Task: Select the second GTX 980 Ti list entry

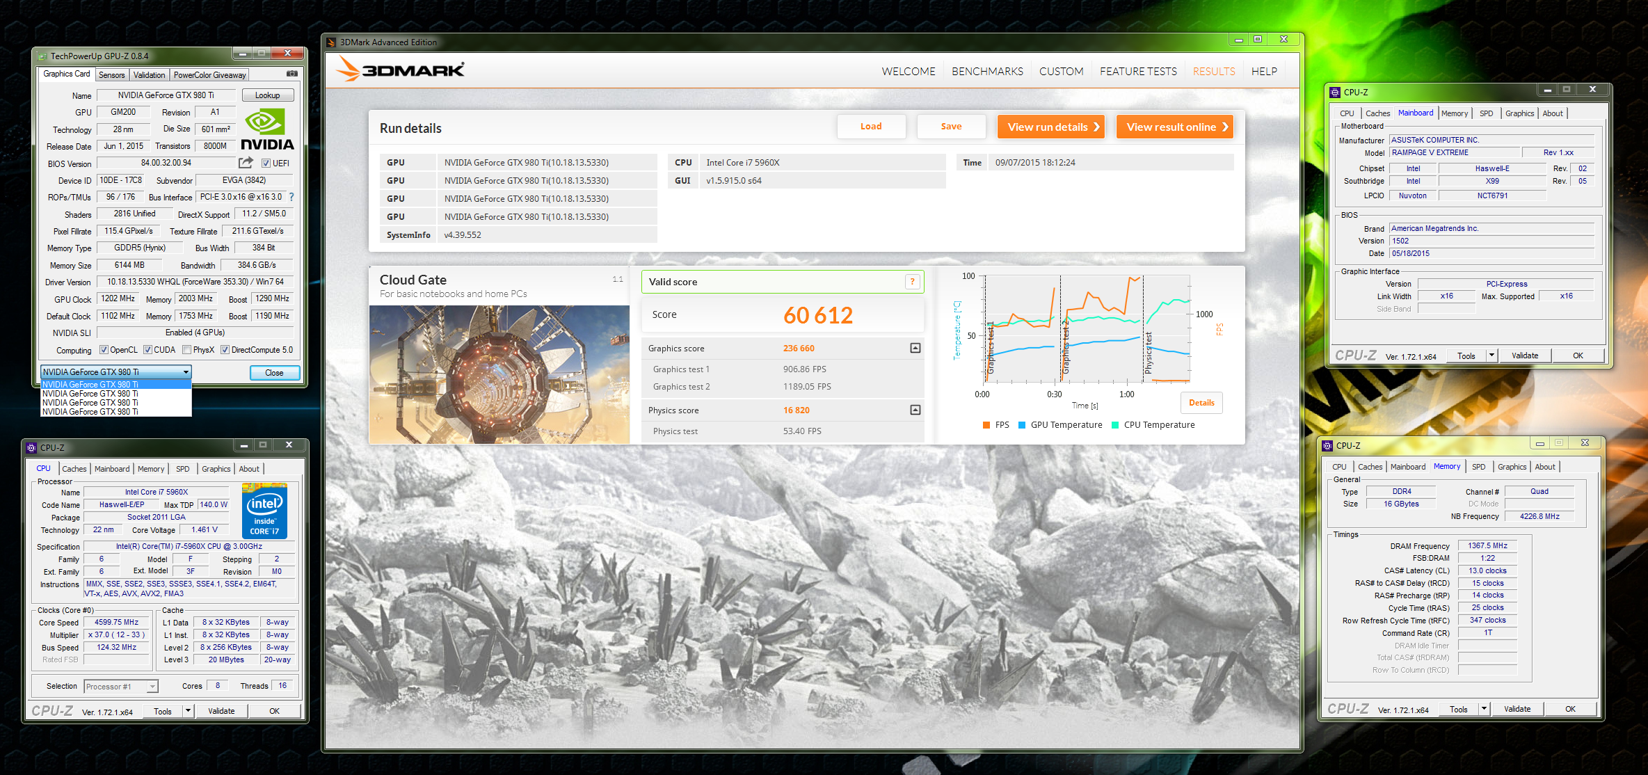Action: click(116, 394)
